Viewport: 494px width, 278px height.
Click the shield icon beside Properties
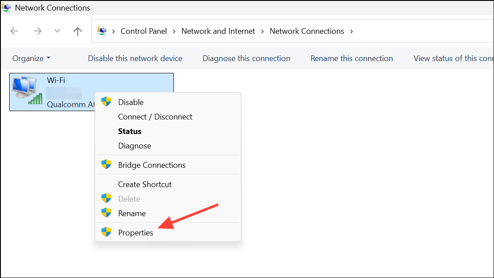(106, 232)
